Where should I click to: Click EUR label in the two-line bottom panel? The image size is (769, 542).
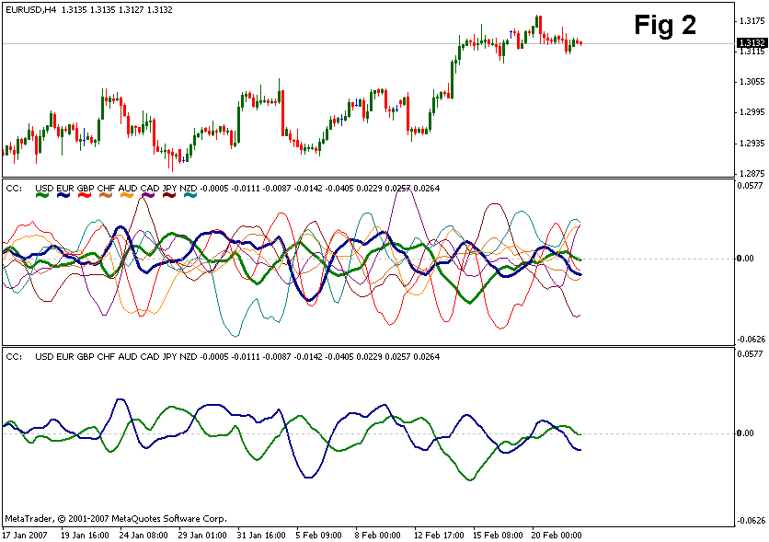[65, 357]
